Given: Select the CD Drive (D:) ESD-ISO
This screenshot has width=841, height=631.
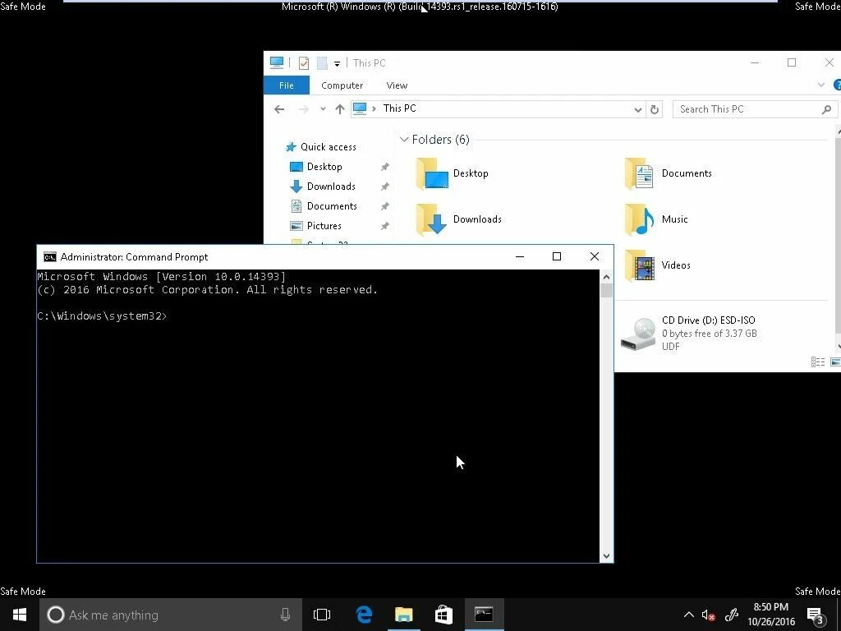Looking at the screenshot, I should point(689,334).
